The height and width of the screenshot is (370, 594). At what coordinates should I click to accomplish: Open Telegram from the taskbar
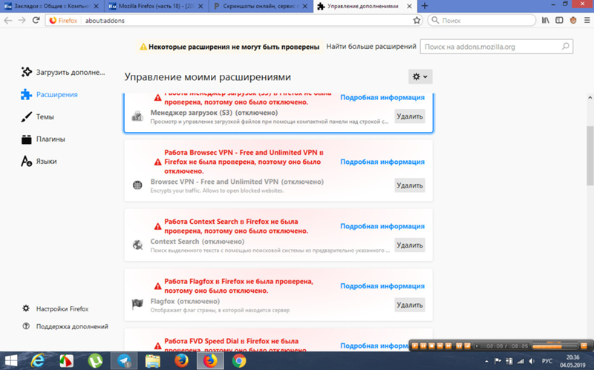point(123,360)
